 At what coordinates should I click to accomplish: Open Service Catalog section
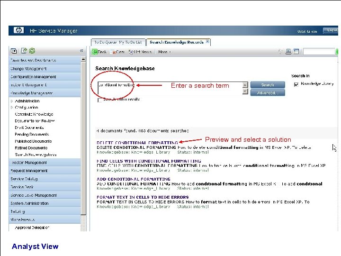[45, 179]
